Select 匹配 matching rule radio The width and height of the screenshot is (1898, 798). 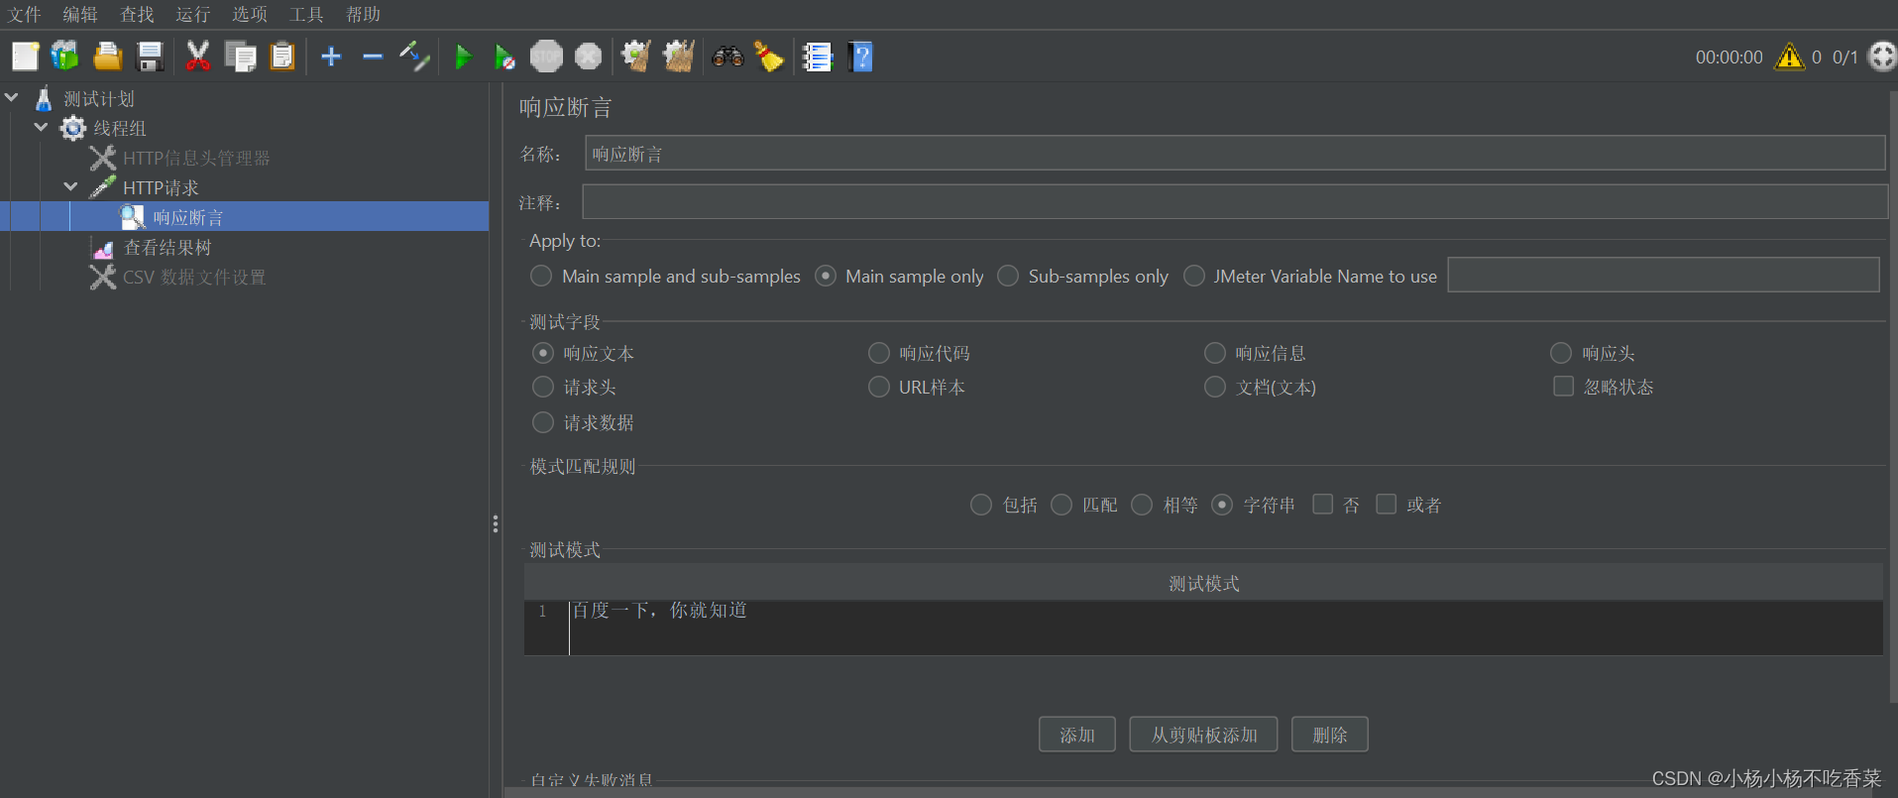tap(1061, 505)
